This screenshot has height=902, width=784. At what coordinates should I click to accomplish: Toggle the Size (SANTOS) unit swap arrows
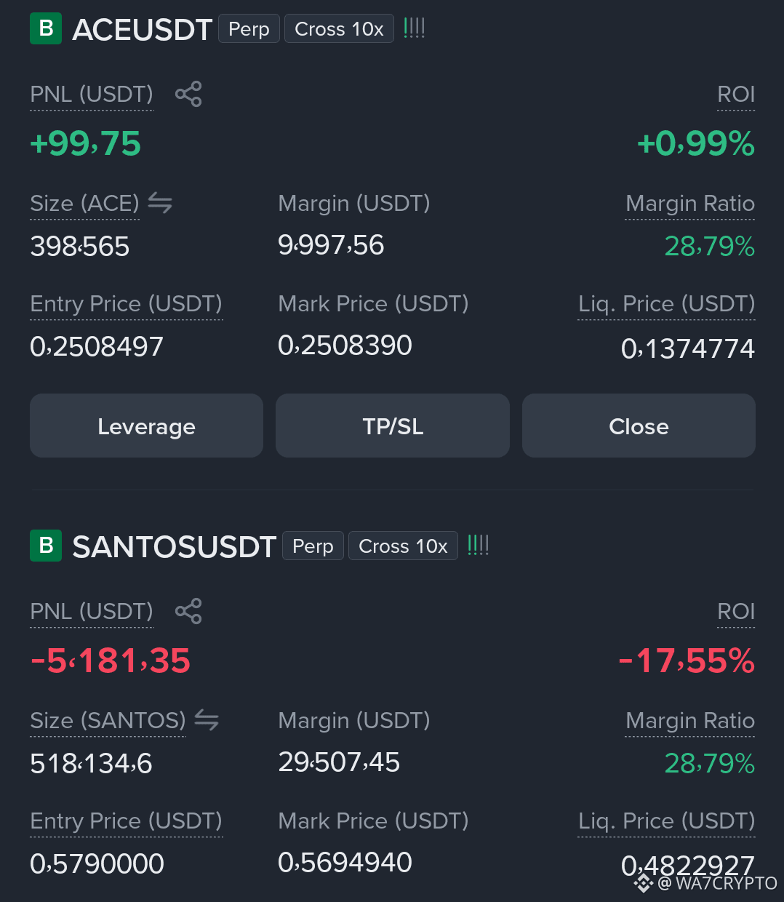click(207, 720)
